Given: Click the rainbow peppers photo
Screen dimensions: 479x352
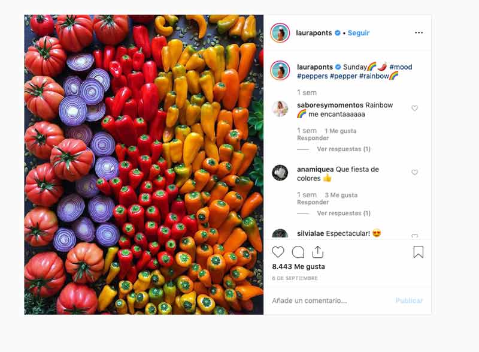Looking at the screenshot, I should [144, 164].
